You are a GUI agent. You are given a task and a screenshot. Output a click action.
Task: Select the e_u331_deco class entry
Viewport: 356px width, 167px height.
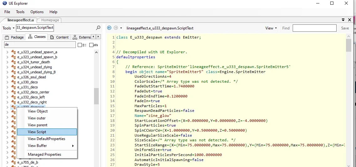(x=28, y=87)
